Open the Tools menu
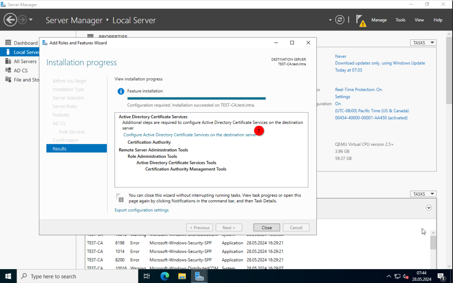 (x=400, y=20)
